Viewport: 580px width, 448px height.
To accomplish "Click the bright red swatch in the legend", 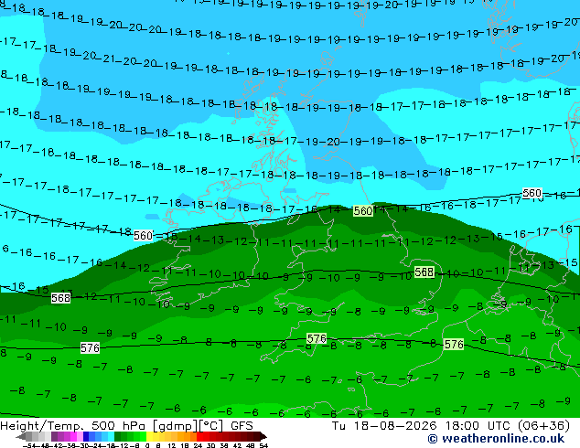I will tap(200, 437).
